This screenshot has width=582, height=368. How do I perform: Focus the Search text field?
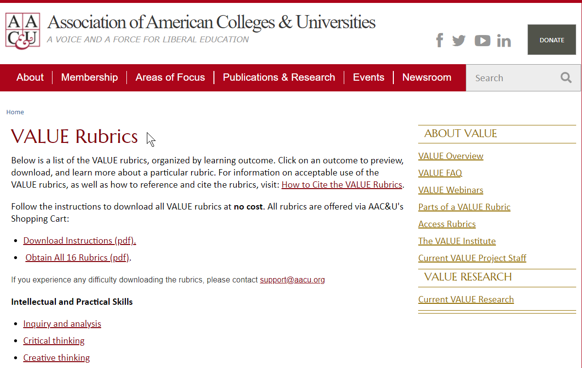(x=512, y=78)
